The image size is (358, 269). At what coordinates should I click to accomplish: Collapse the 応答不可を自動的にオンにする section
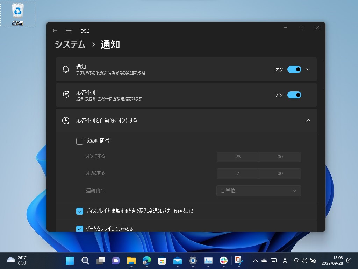pyautogui.click(x=308, y=120)
